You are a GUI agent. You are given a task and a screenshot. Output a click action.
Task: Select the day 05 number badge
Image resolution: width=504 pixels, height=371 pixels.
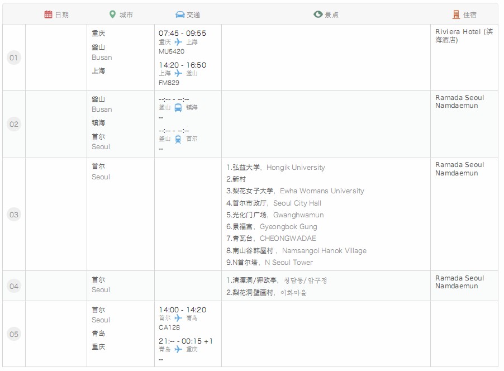tap(14, 334)
